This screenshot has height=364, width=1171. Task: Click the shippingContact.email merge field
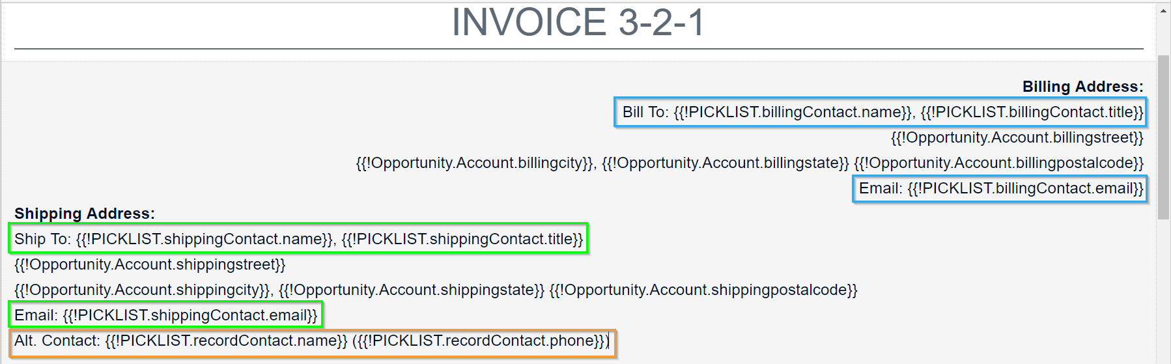190,315
